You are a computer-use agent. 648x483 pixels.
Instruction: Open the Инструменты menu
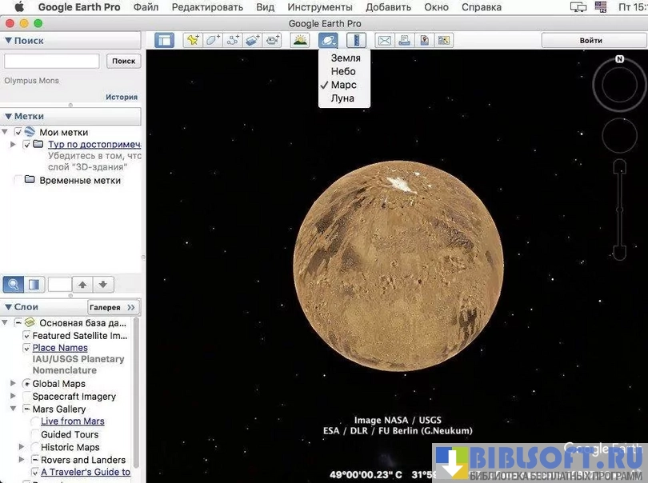coord(320,7)
